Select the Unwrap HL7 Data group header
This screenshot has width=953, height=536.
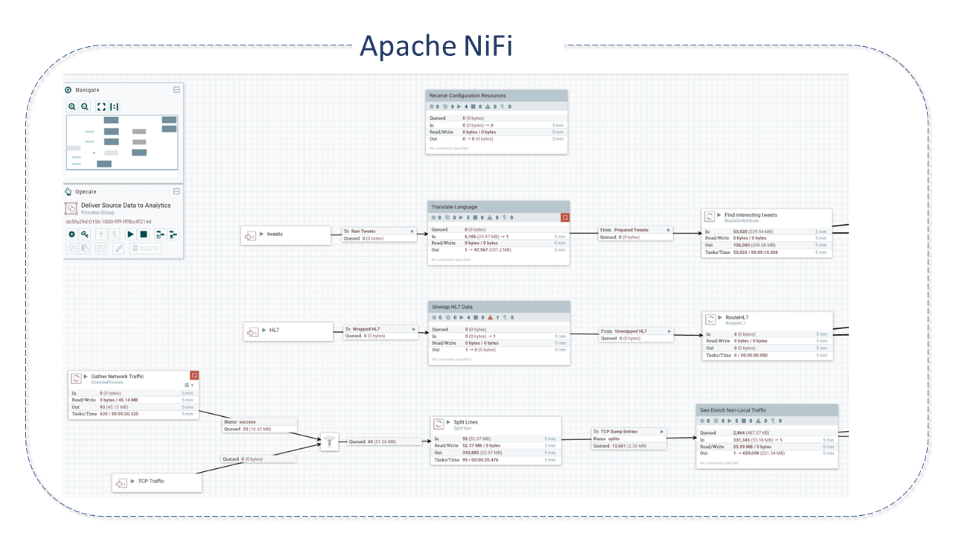coord(500,306)
